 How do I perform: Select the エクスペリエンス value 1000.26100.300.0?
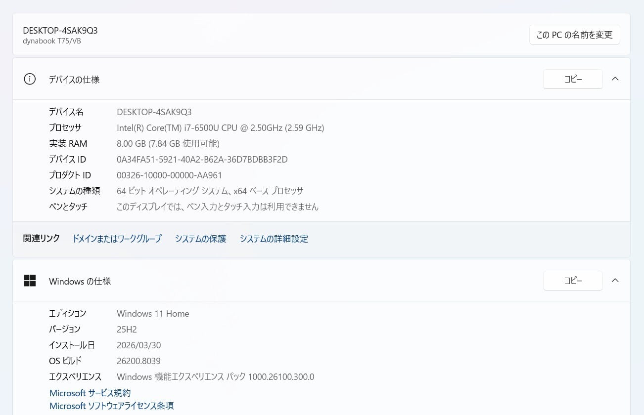click(x=215, y=376)
